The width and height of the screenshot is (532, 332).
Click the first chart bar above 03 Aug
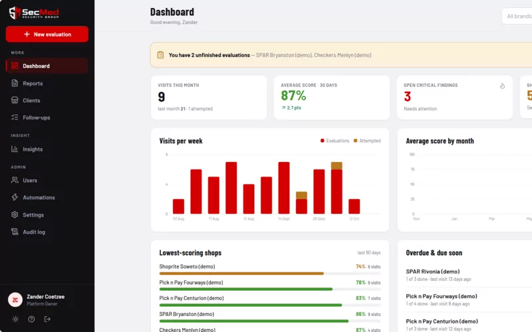tap(178, 207)
